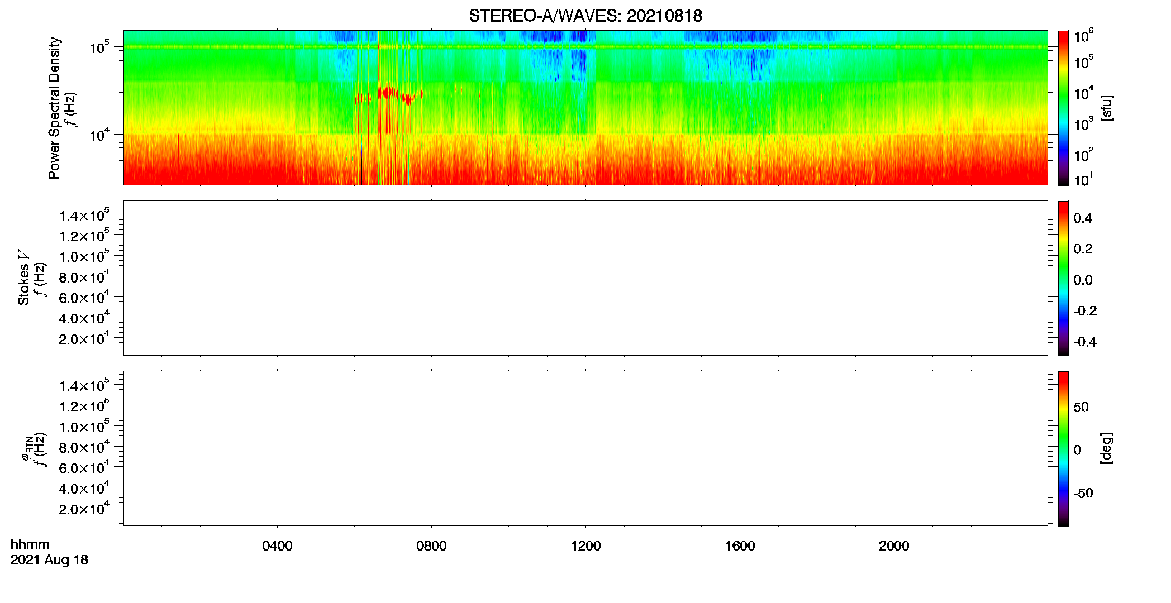Click the [sfu] unit label

(x=1106, y=108)
